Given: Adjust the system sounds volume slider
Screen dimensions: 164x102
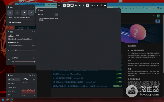Looking at the screenshot, I should [x=25, y=62].
